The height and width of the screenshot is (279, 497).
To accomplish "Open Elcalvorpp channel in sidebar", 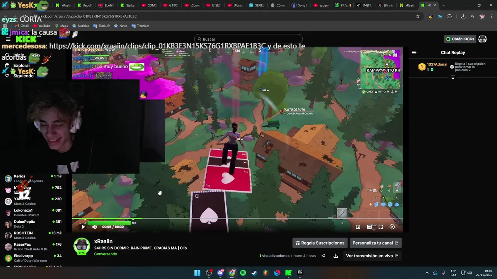I will [x=33, y=258].
